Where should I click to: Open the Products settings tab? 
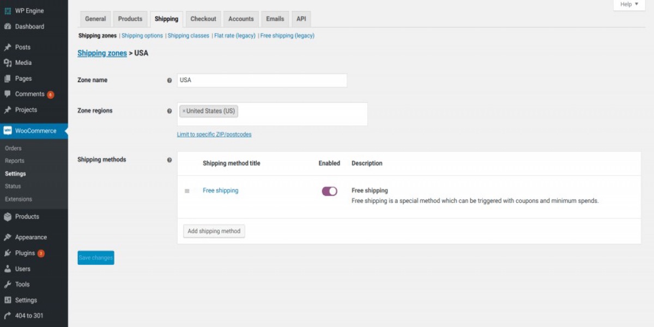pos(130,19)
